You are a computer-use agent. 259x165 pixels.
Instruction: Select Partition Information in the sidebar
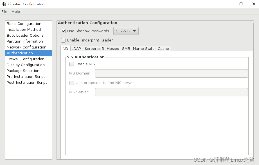tap(25, 41)
